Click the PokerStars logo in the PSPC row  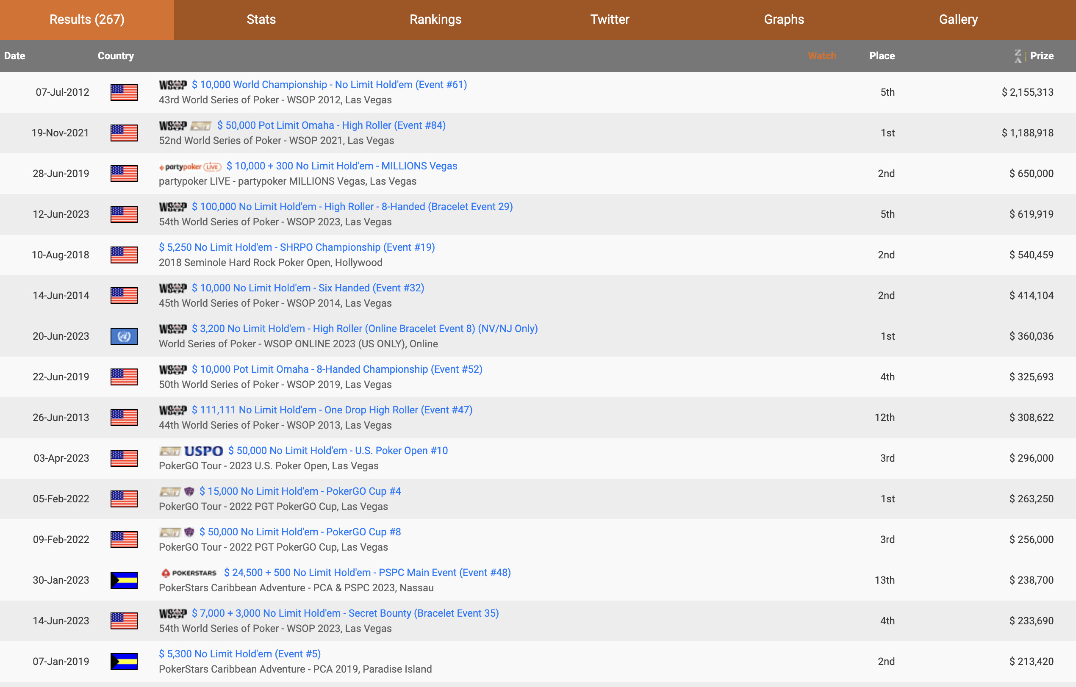189,573
